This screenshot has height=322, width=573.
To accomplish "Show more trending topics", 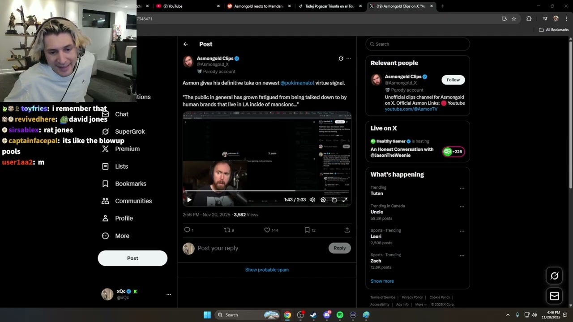I will [382, 281].
